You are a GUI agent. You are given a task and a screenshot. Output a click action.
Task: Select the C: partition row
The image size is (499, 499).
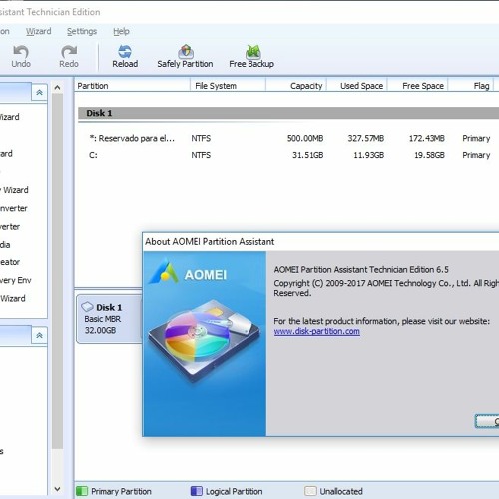click(x=288, y=155)
